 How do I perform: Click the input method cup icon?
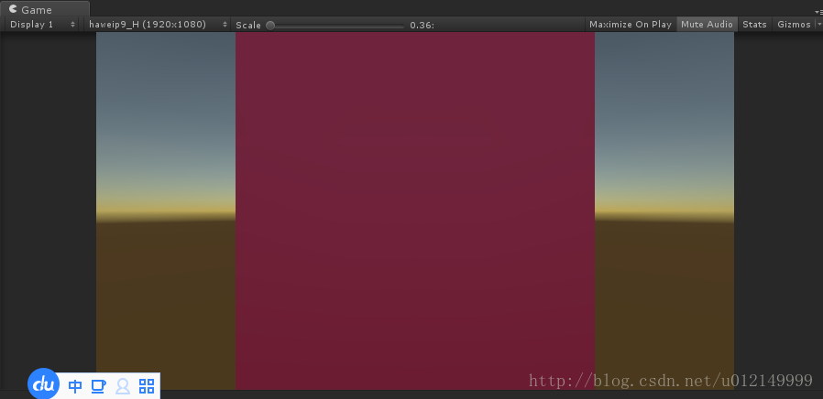[x=98, y=386]
